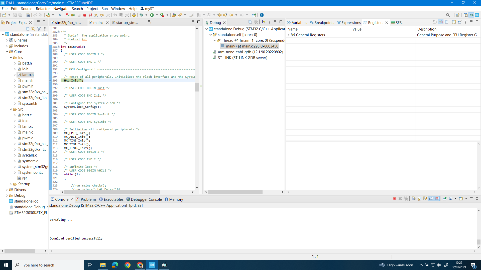Click the myST account button

tap(147, 8)
